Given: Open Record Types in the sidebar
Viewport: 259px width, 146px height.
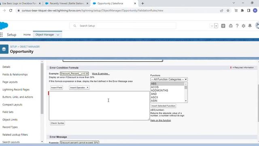Looking at the screenshot, I should click(x=10, y=127).
